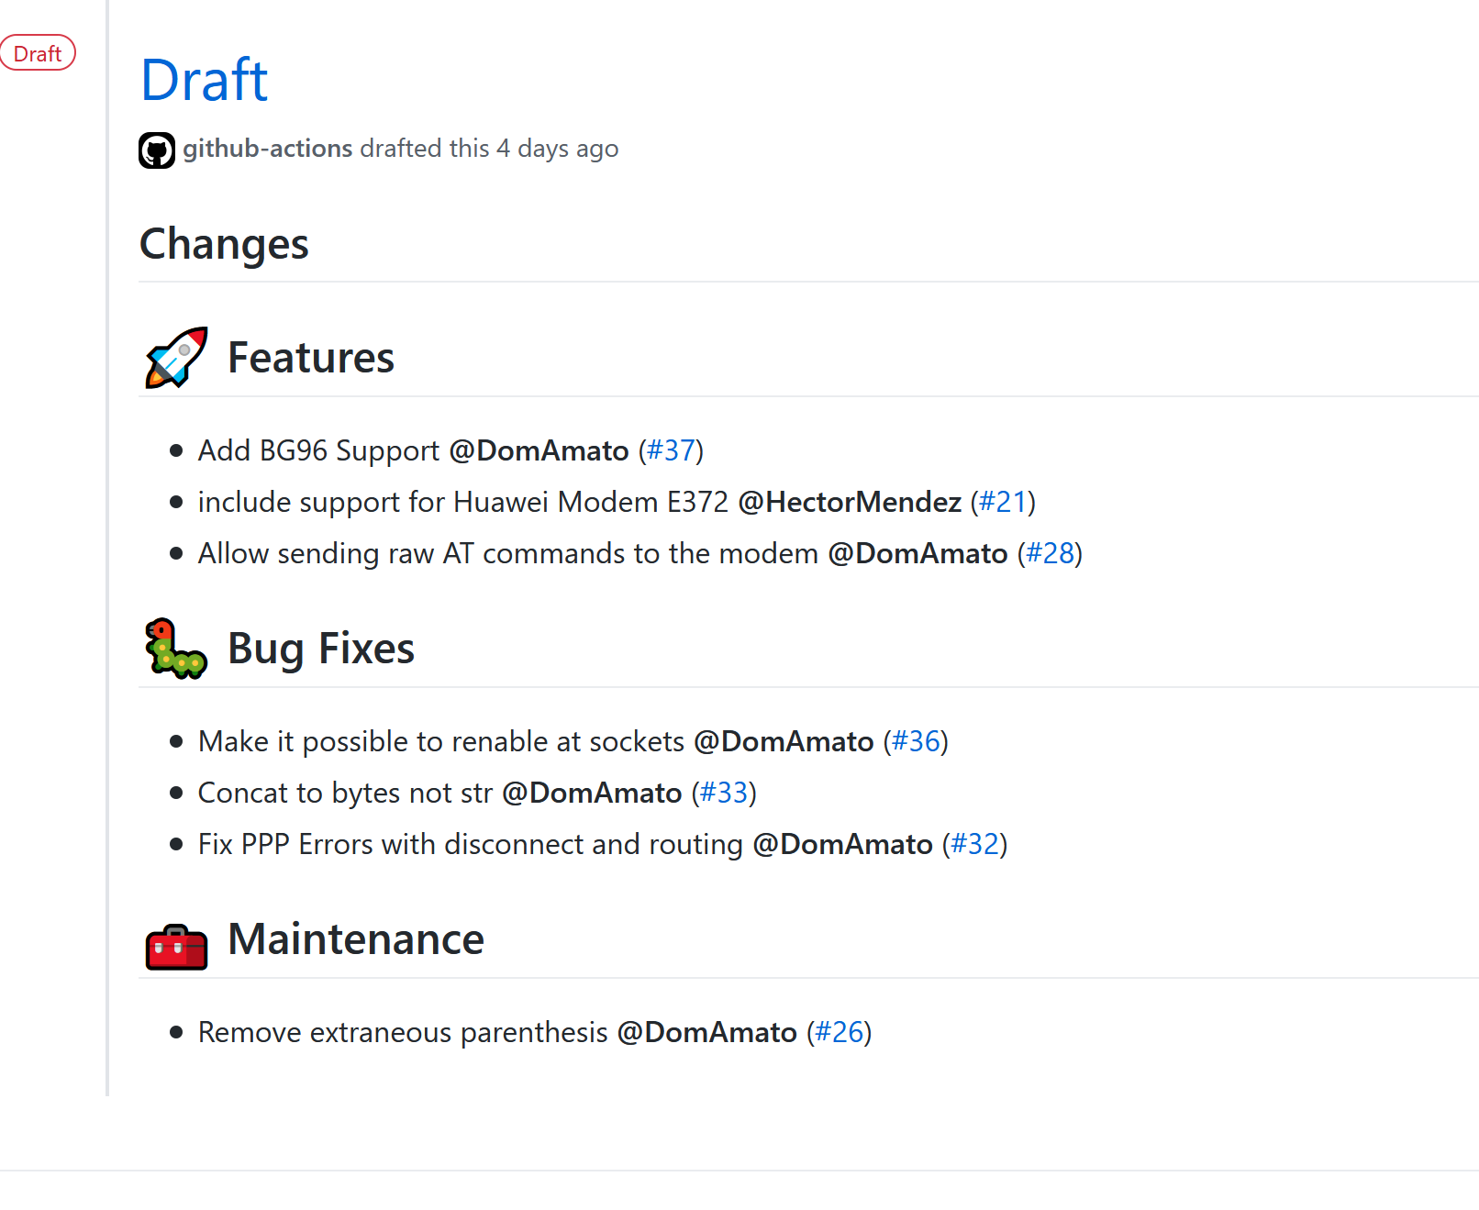Click the Changes heading
The height and width of the screenshot is (1210, 1479).
pos(224,245)
